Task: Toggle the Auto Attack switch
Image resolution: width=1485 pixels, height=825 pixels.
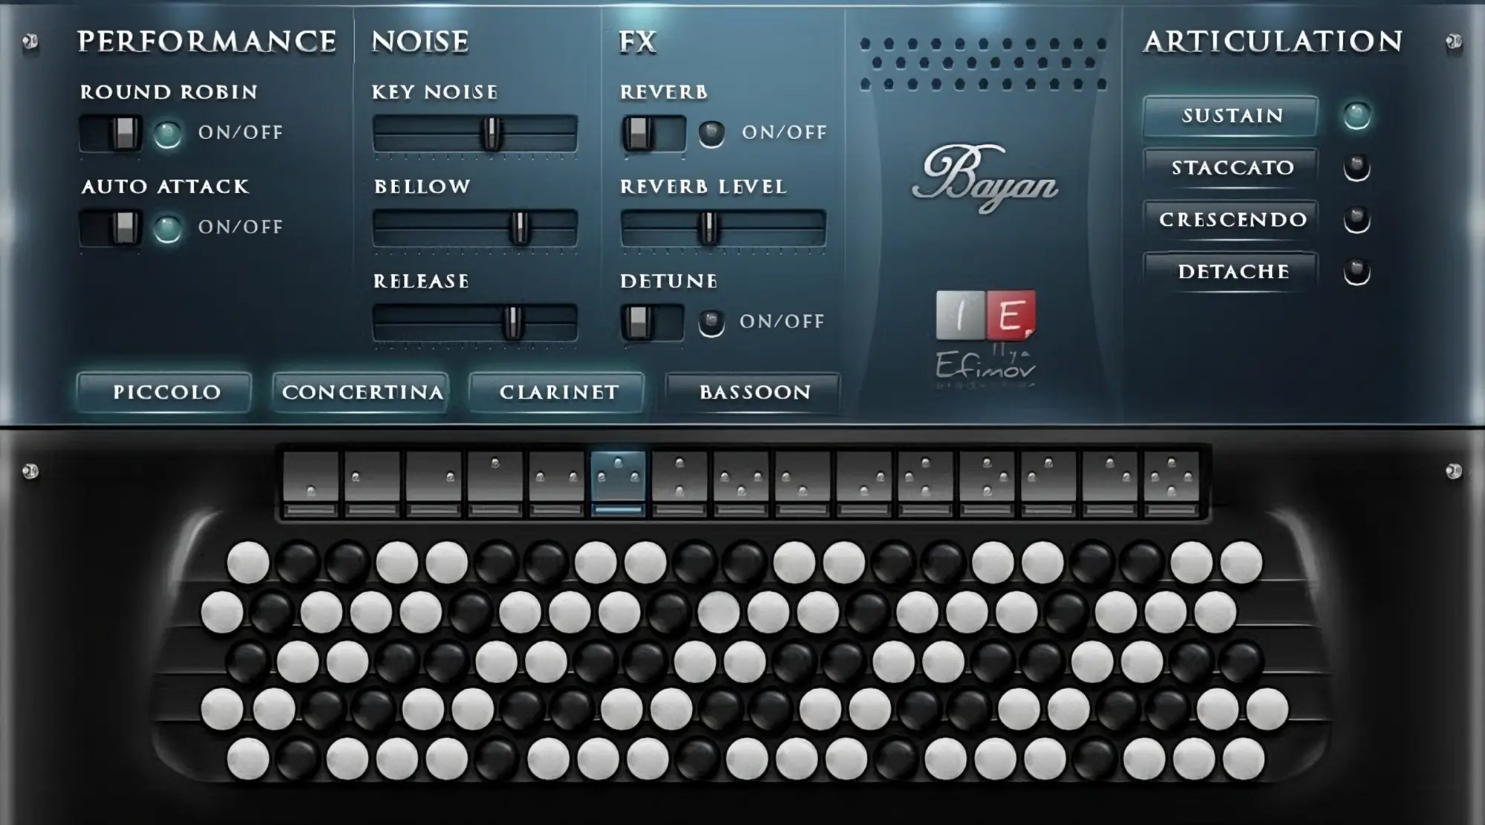Action: pos(111,227)
